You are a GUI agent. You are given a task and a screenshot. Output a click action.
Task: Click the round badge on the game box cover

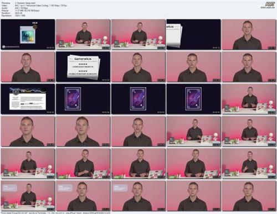pyautogui.click(x=35, y=27)
